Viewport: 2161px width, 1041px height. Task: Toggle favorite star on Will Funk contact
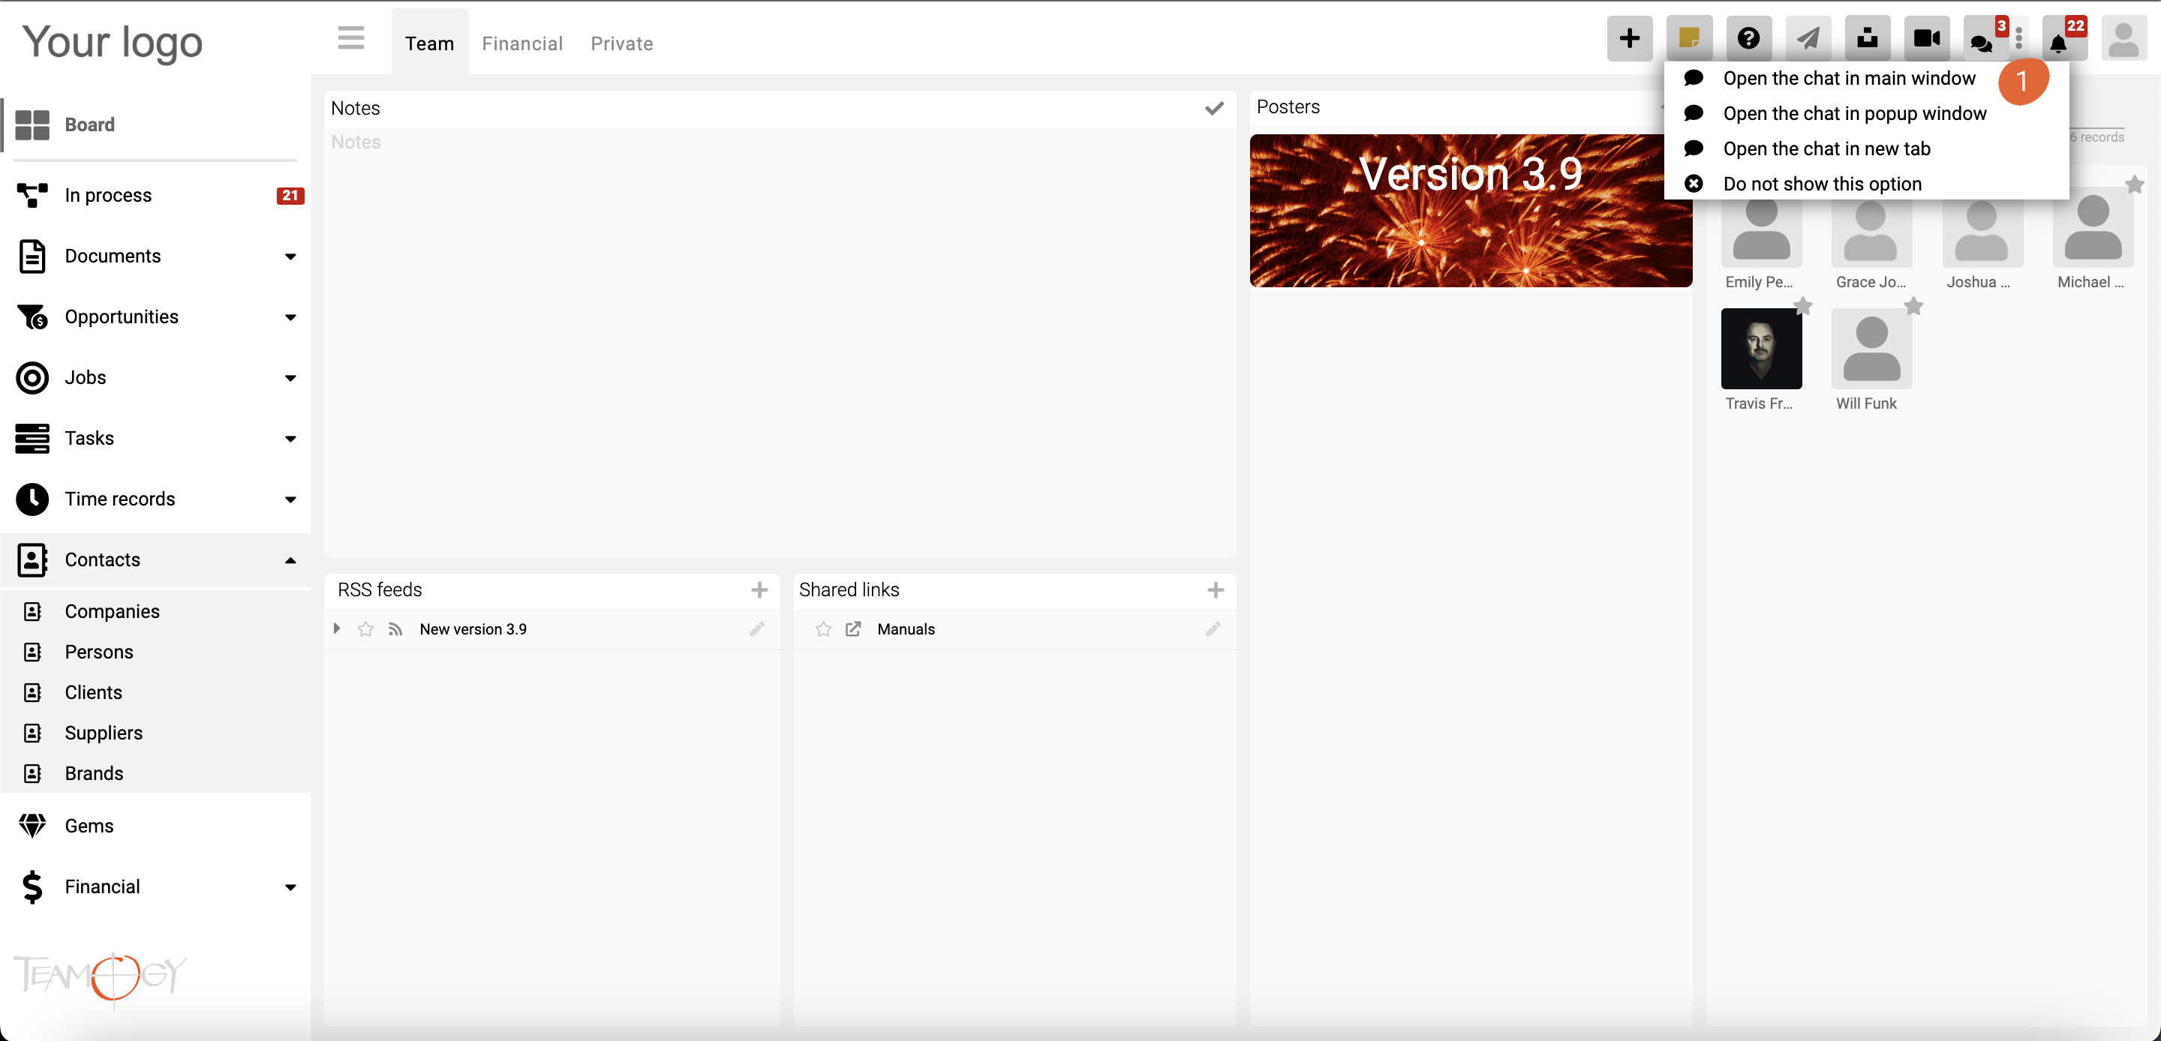1913,306
